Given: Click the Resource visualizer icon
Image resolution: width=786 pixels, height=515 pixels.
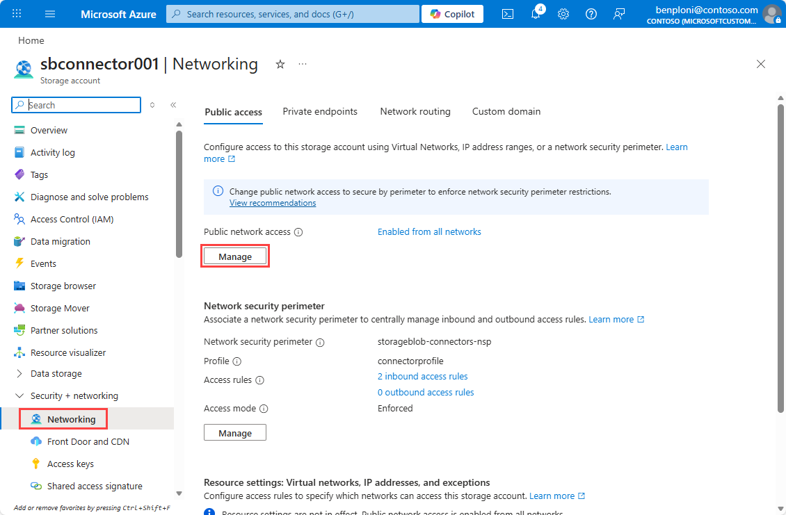Looking at the screenshot, I should click(19, 352).
